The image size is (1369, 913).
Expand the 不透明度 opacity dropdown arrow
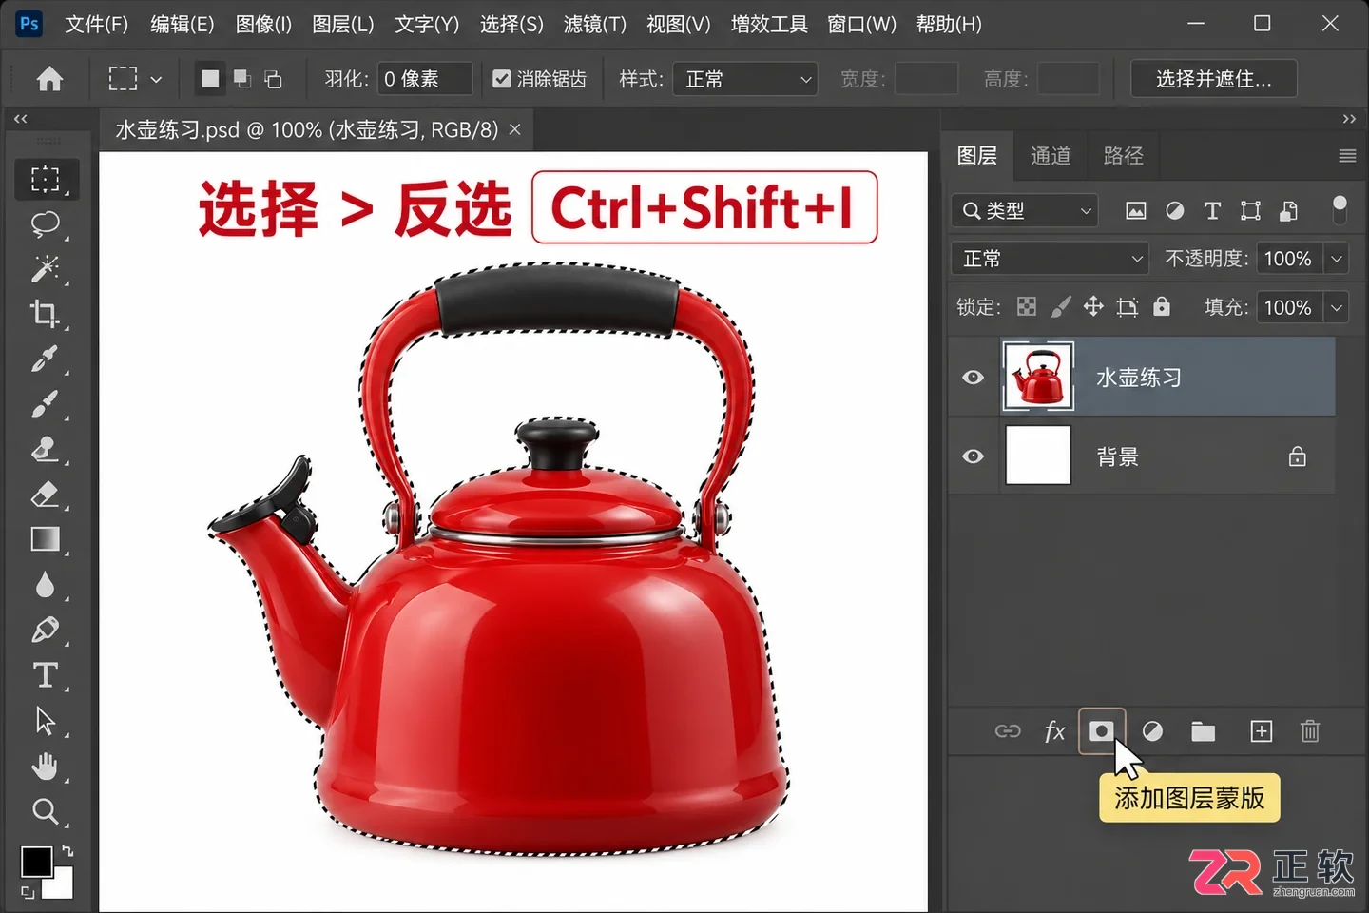click(x=1337, y=259)
